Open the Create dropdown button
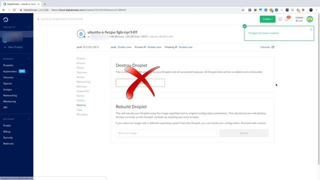This screenshot has width=320, height=180. (267, 19)
